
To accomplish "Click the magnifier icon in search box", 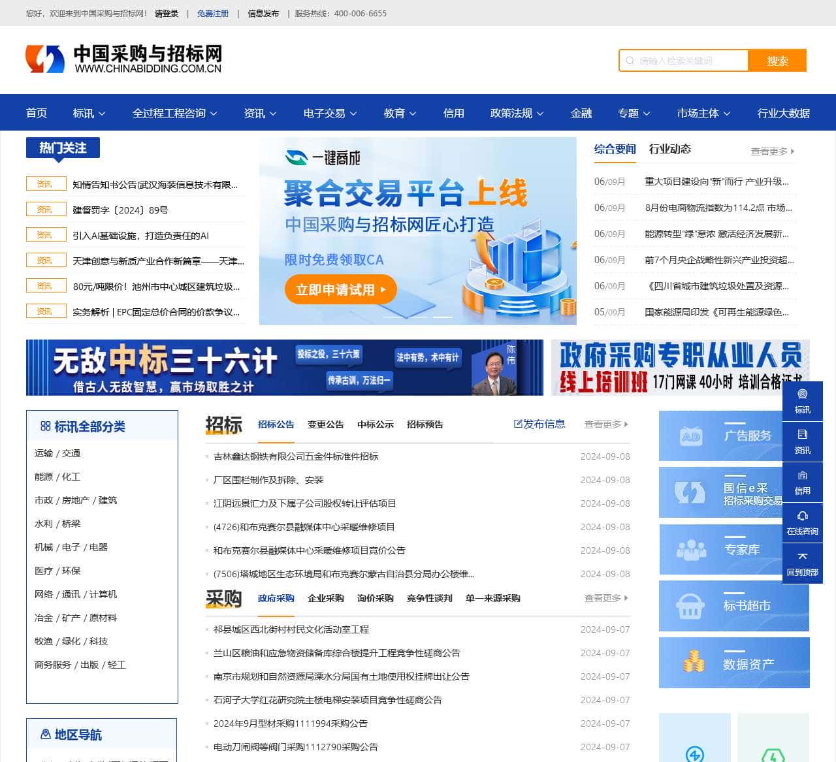I will coord(630,61).
